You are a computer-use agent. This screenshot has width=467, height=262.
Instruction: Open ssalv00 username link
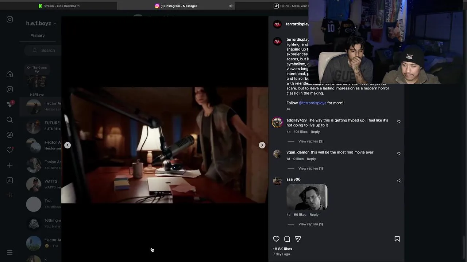(293, 179)
